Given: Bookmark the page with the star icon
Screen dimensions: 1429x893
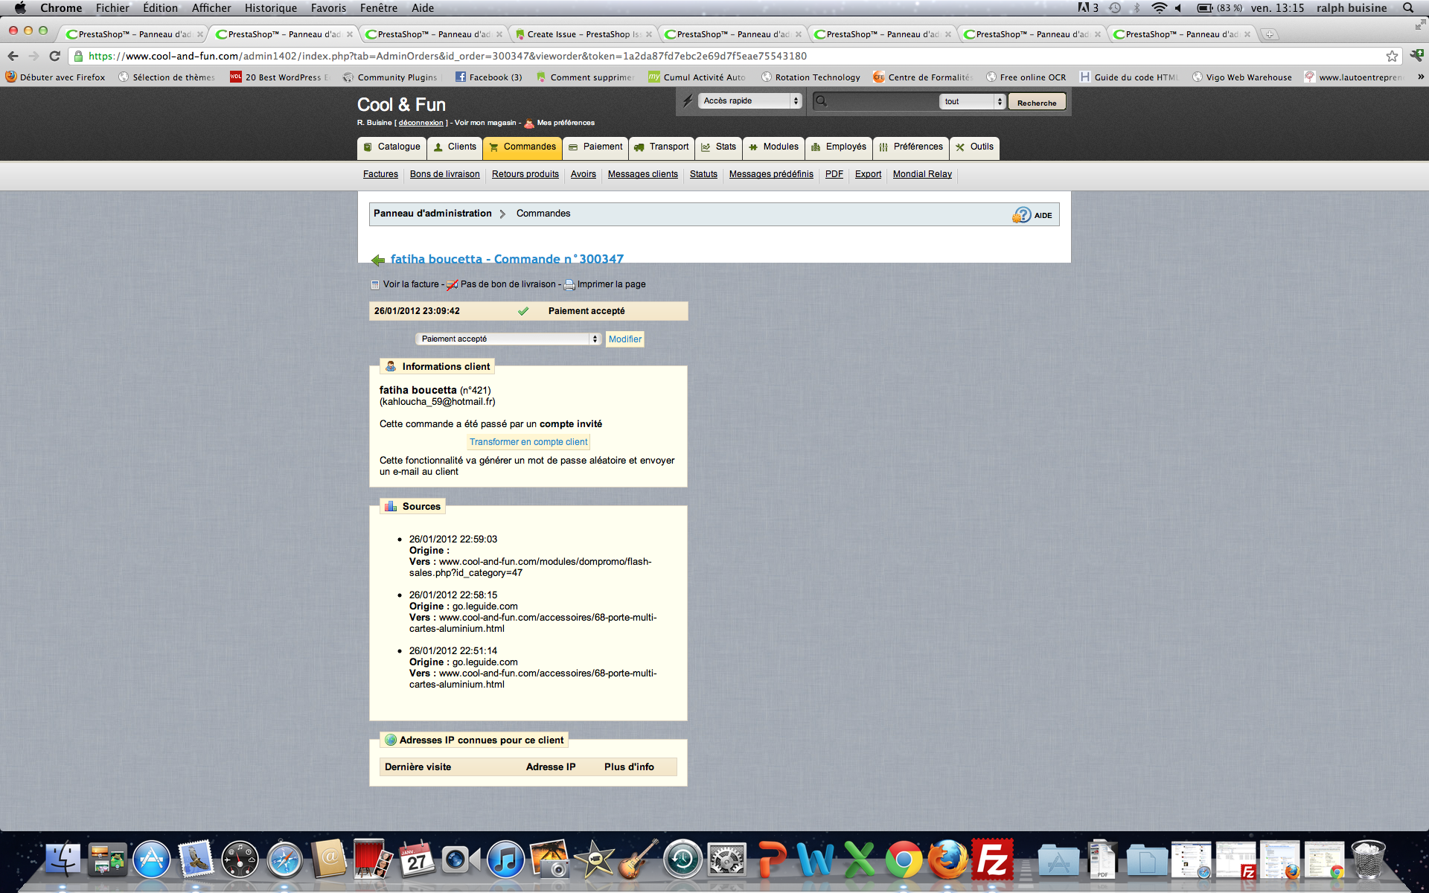Looking at the screenshot, I should (1392, 56).
